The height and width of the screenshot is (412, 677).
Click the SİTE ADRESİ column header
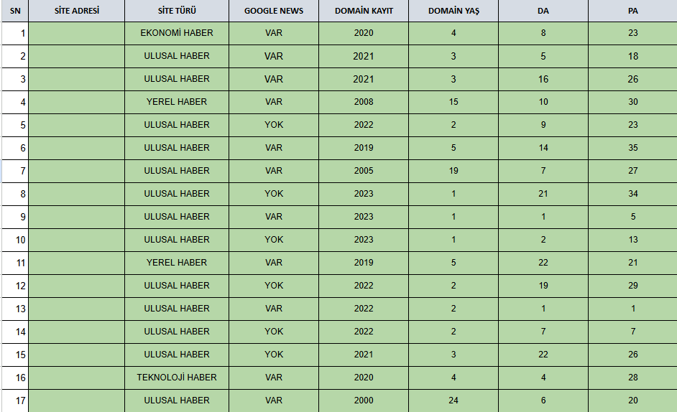pyautogui.click(x=77, y=11)
